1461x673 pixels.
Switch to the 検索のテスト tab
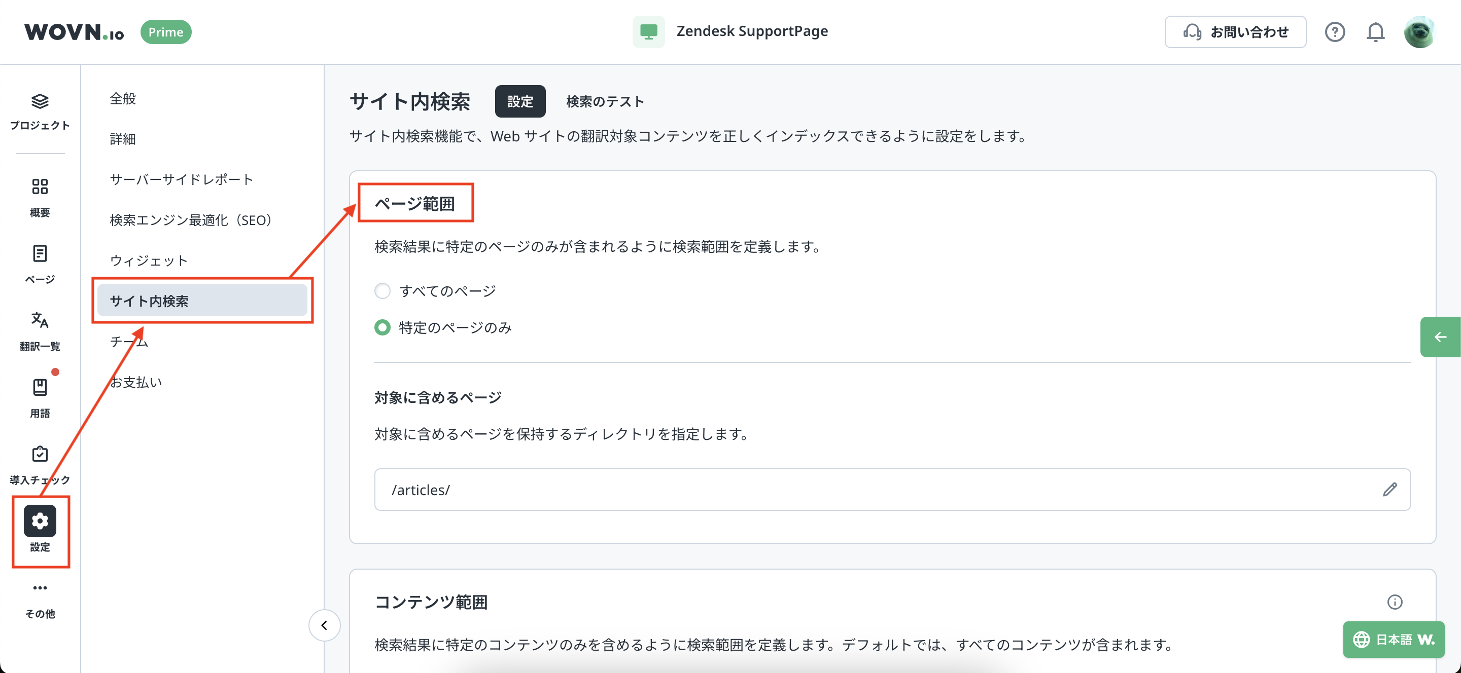[x=605, y=101]
